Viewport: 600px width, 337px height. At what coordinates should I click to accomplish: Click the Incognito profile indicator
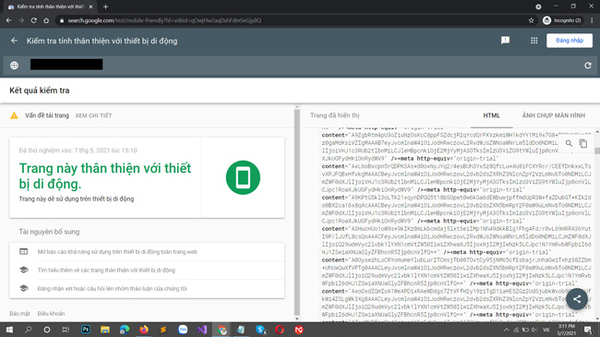tap(562, 20)
